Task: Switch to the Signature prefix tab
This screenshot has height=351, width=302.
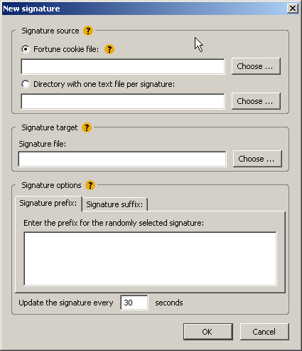Action: click(x=48, y=204)
